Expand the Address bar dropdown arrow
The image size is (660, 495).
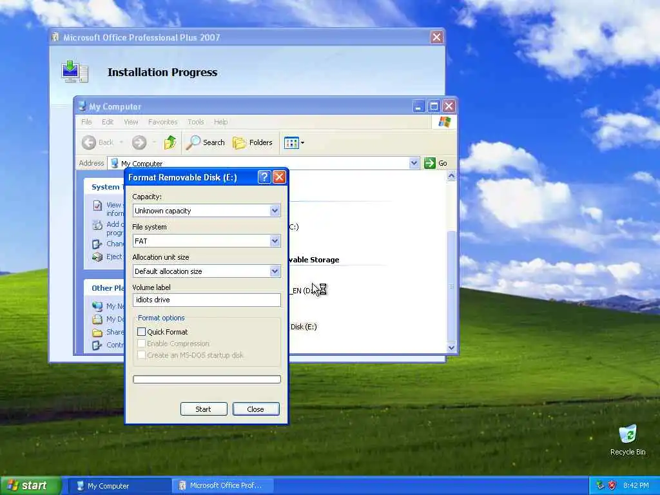(414, 163)
